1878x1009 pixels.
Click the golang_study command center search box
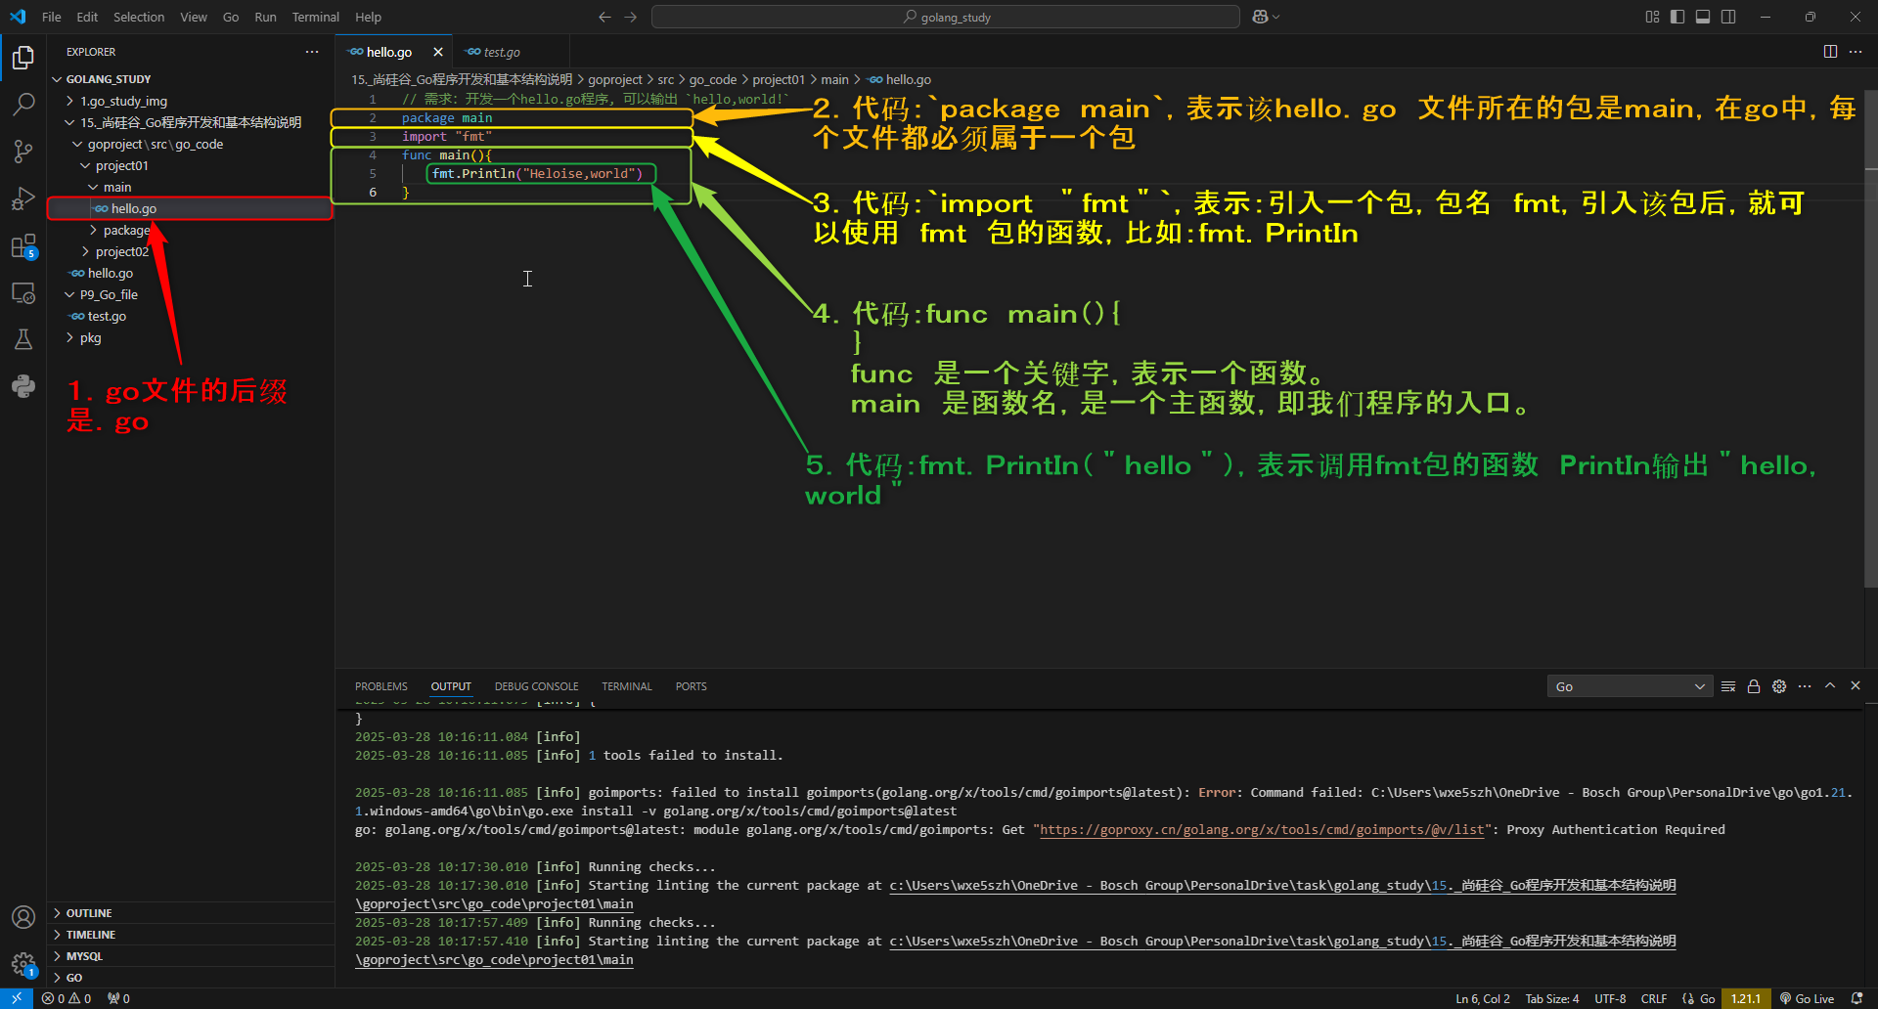(946, 17)
